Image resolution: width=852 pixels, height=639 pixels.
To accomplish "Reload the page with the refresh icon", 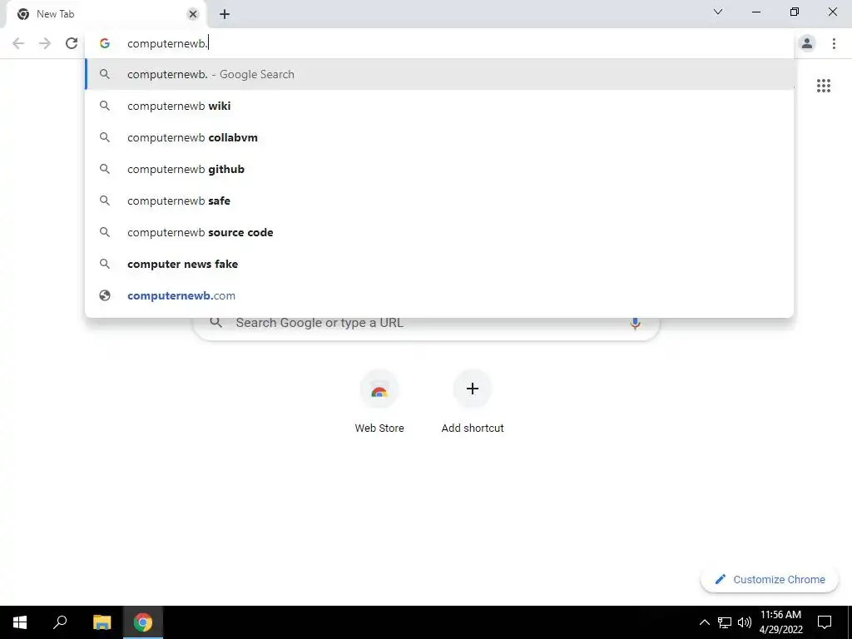I will (x=72, y=43).
